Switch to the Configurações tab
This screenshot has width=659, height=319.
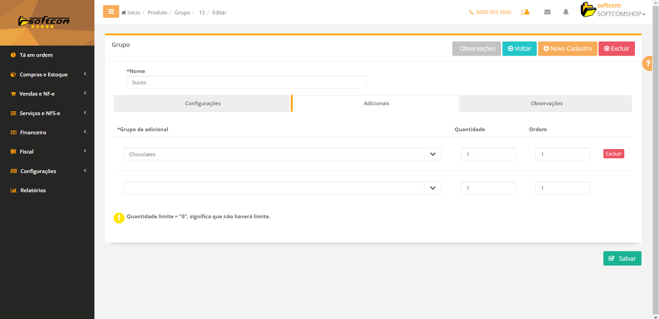coord(203,103)
